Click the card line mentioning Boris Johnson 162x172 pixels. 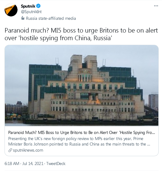[79, 144]
